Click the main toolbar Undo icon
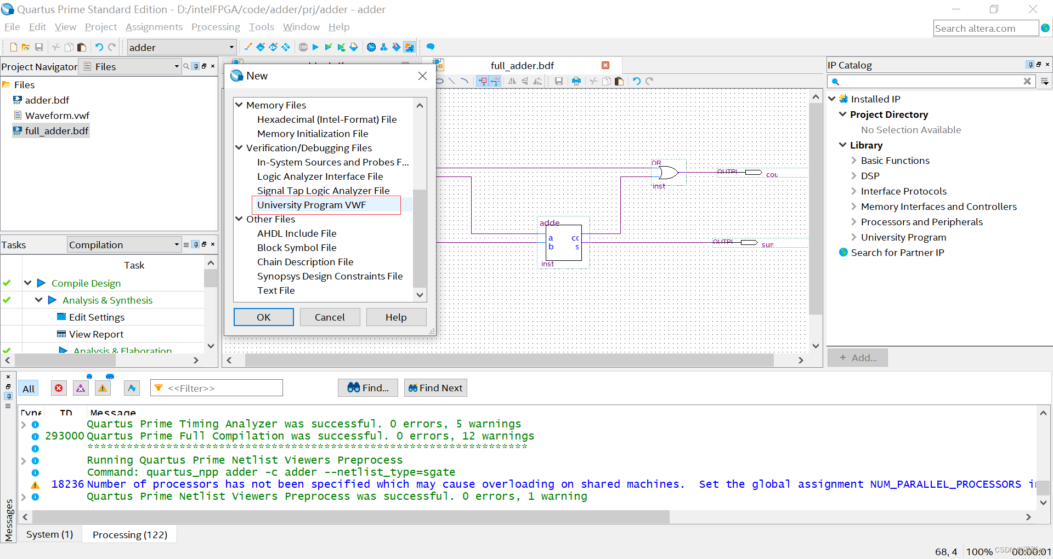This screenshot has width=1053, height=559. pyautogui.click(x=99, y=47)
